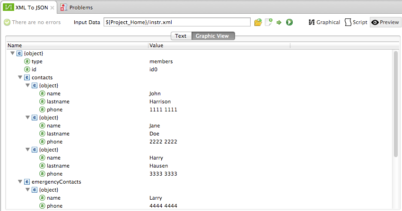This screenshot has width=402, height=211.
Task: Close the XML To JSON tab
Action: pos(52,8)
